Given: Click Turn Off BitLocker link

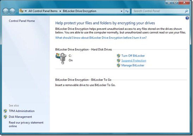Looking at the screenshot, I should coord(133,56).
